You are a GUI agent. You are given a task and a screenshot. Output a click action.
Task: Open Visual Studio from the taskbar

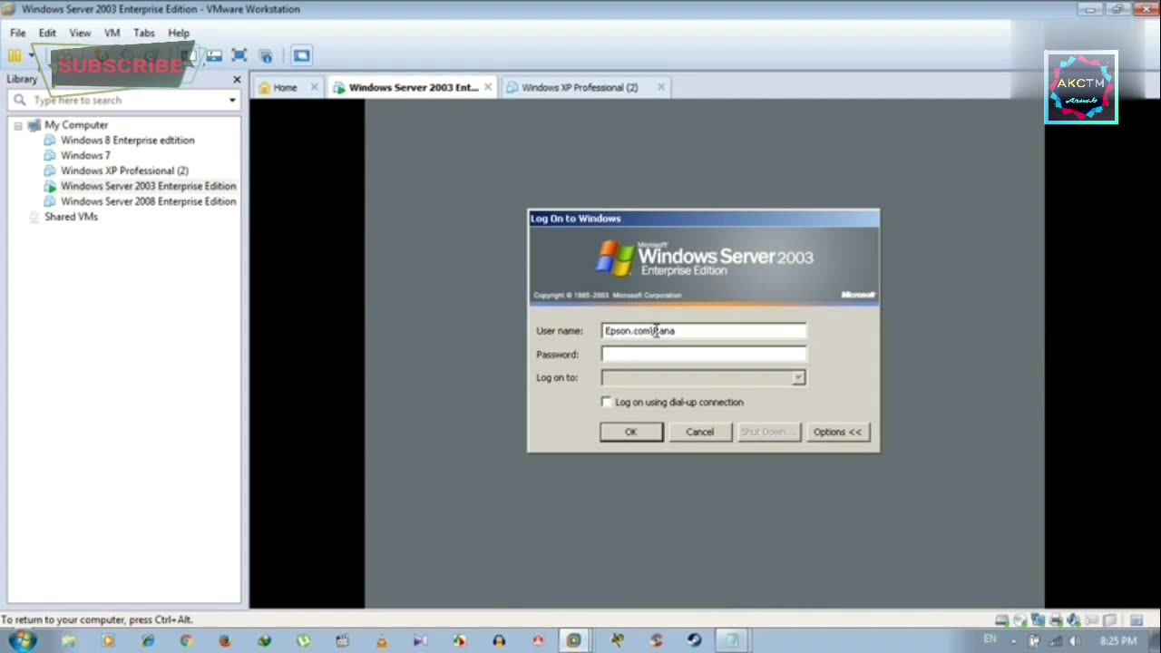click(420, 640)
